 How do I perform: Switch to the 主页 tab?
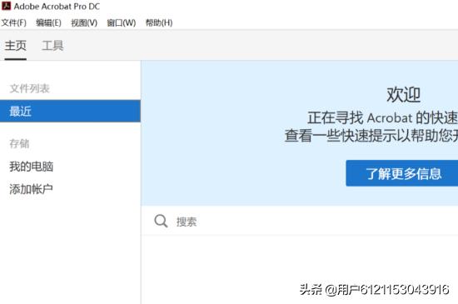(16, 46)
